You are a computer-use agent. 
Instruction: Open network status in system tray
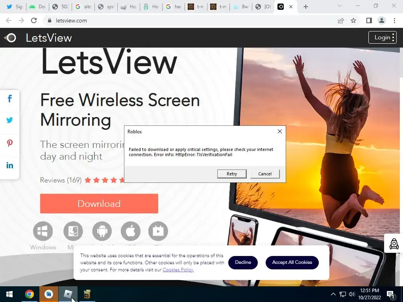coord(343,294)
